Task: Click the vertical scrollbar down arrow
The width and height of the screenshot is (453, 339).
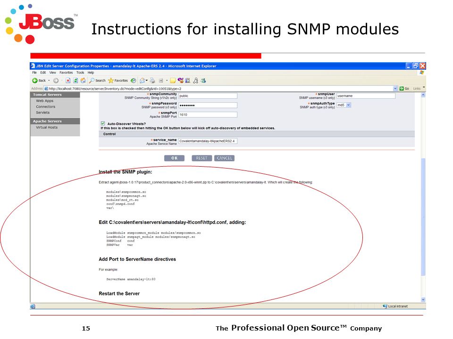Action: (x=423, y=300)
